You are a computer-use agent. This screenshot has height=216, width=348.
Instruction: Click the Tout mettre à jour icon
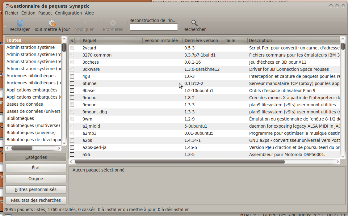[x=52, y=23]
